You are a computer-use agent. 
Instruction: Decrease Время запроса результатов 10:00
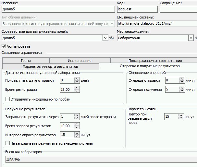pyautogui.click(x=76, y=127)
